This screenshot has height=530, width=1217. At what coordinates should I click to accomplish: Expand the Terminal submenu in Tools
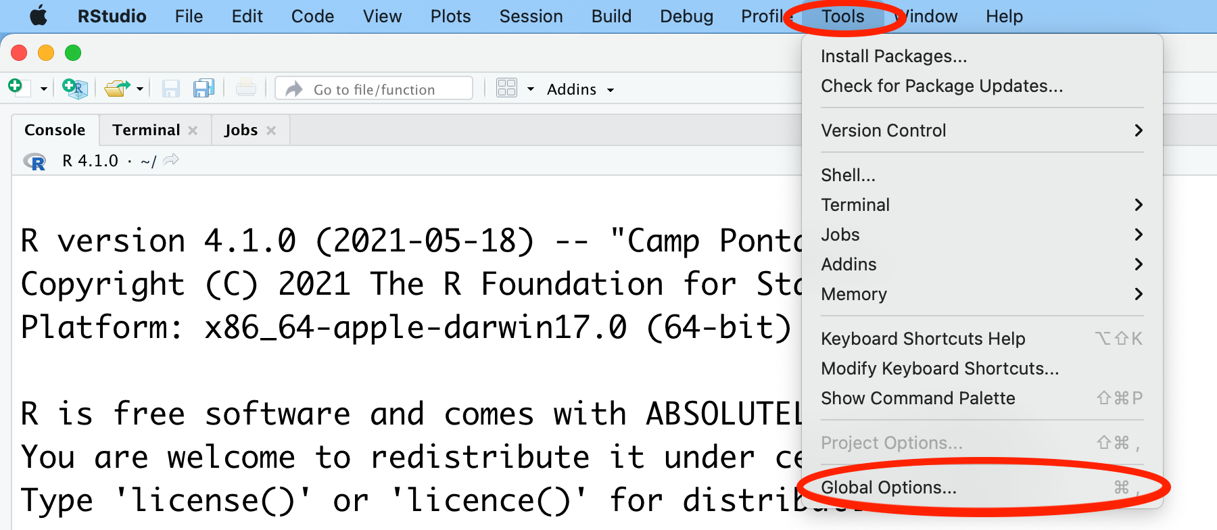coord(982,205)
